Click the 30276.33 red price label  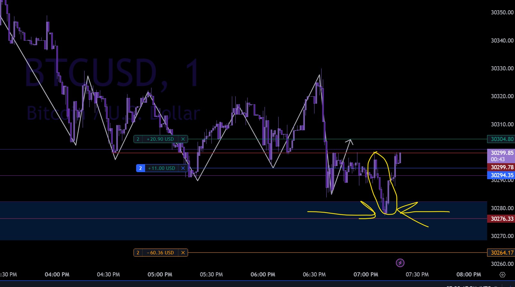pos(501,219)
